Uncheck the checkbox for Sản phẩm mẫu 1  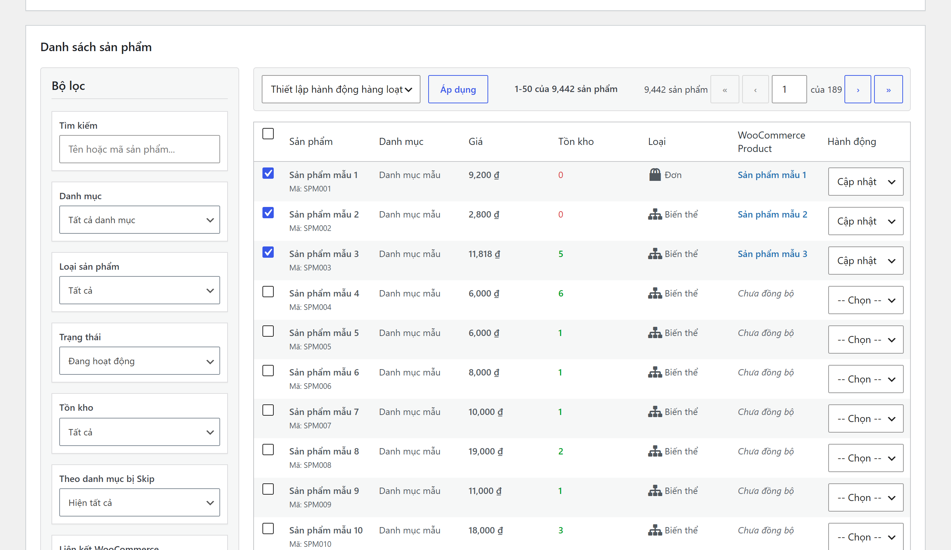(x=268, y=173)
